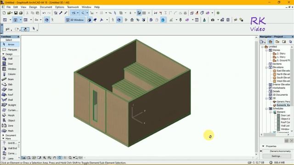Expand the Document section in Toolbox

point(3,135)
